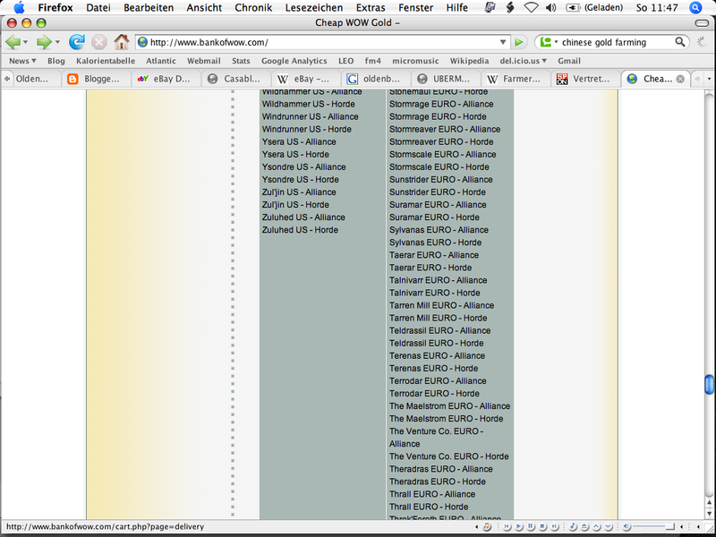
Task: Select Sylvanas EURO - Horde server
Action: tap(435, 243)
